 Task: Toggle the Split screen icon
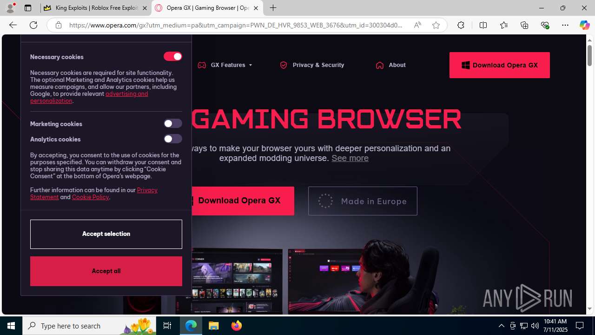click(483, 25)
